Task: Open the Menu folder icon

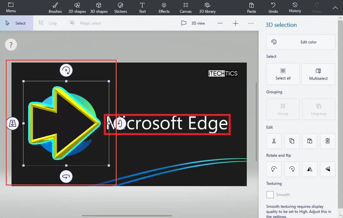Action: (11, 7)
